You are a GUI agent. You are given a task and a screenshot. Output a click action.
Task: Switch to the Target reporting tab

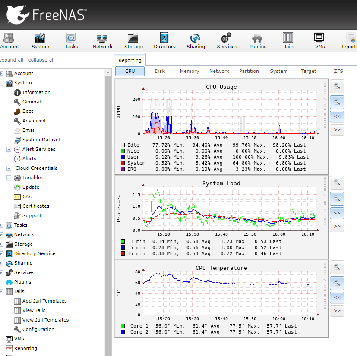(x=309, y=71)
